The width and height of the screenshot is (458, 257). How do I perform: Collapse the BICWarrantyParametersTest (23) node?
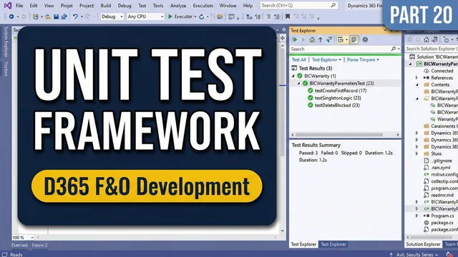[x=299, y=84]
